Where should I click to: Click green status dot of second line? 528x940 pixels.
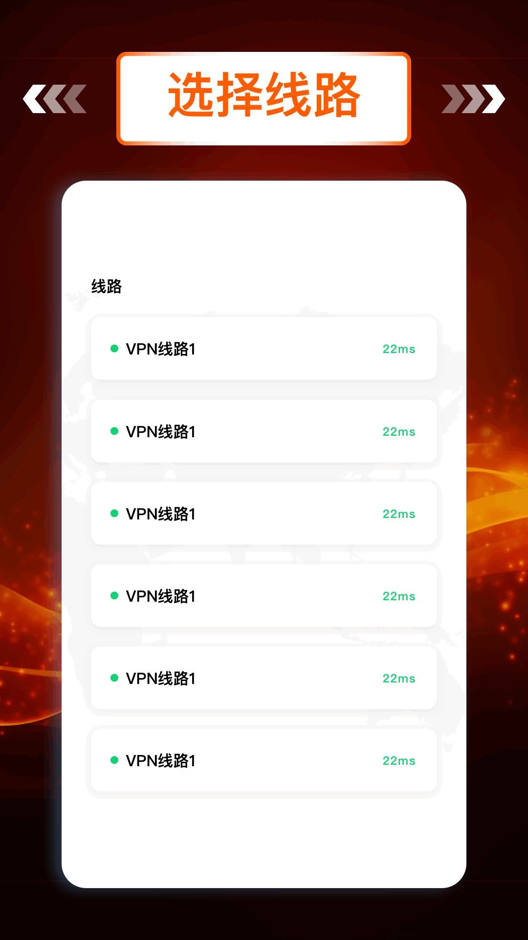click(114, 431)
